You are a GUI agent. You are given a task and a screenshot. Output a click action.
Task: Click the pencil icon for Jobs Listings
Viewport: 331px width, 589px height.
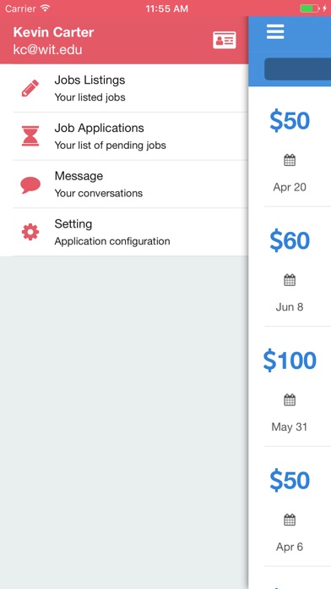point(30,88)
